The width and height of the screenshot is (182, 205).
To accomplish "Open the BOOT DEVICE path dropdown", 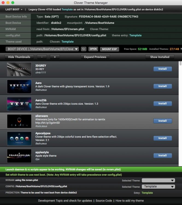I will point(42,49).
